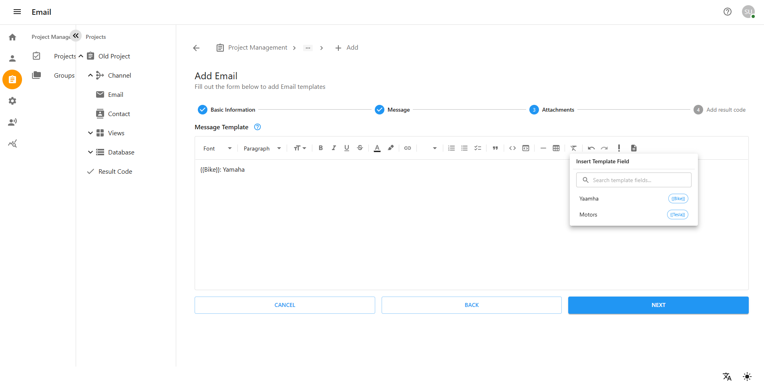Open Email under Channel
The height and width of the screenshot is (385, 764).
tap(115, 94)
